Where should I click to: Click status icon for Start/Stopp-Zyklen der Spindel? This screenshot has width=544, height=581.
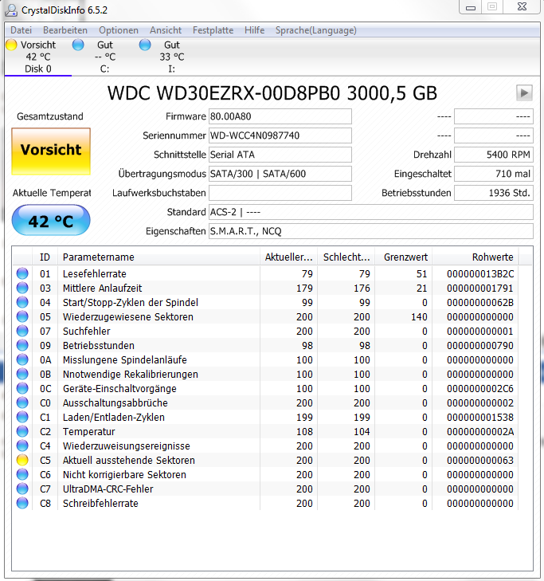22,302
